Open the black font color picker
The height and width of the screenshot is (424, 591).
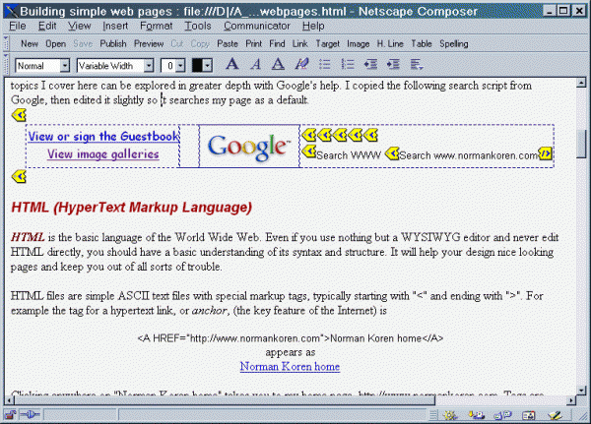202,66
